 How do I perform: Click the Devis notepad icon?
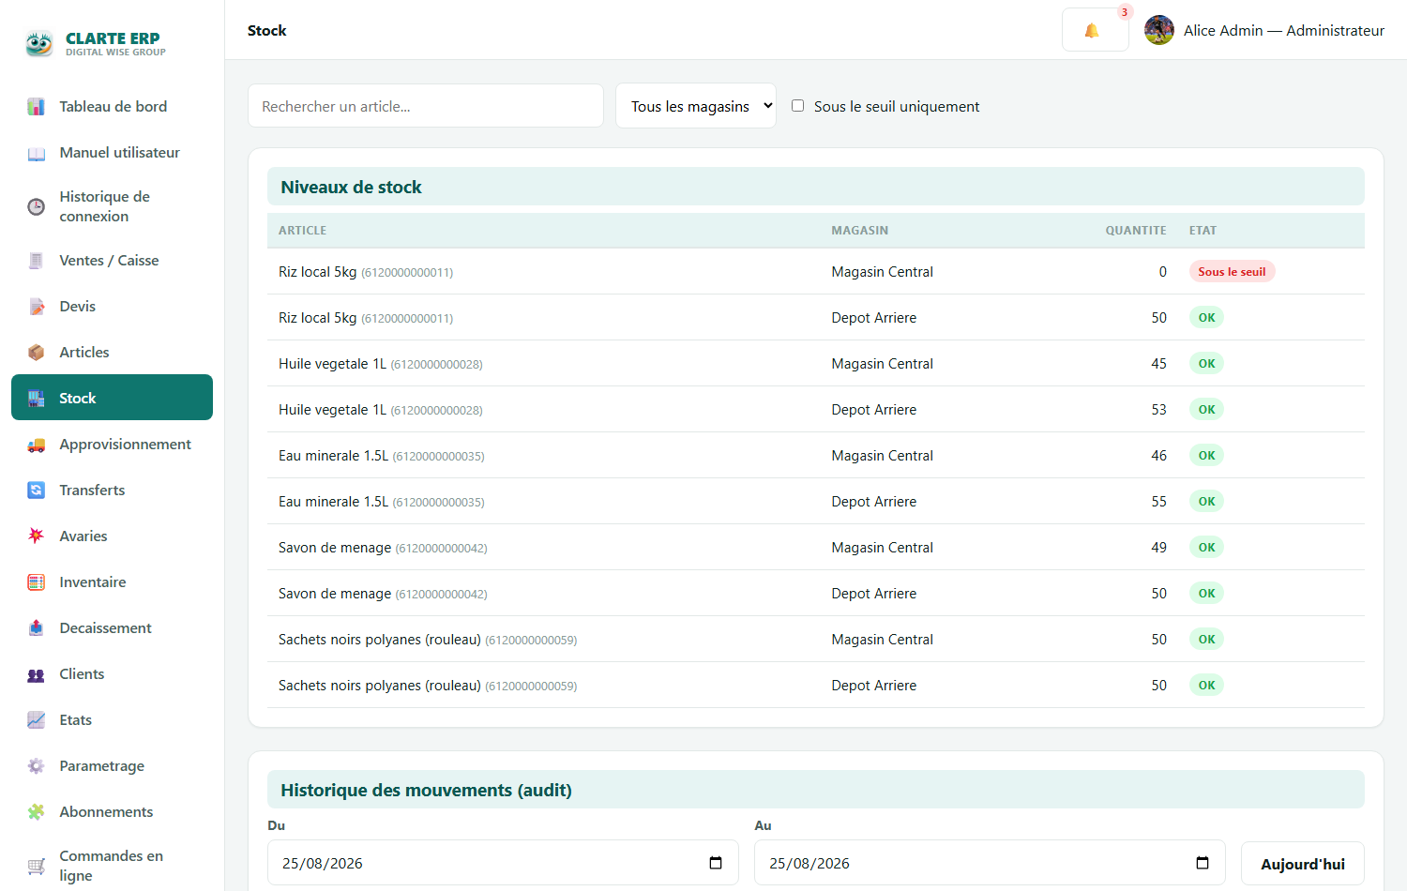36,307
